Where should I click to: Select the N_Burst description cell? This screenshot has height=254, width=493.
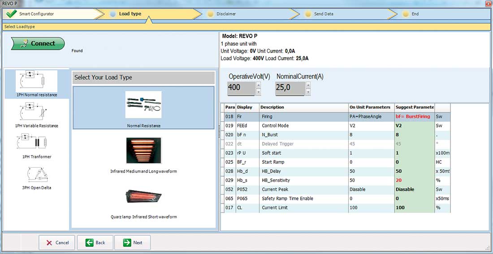coord(304,135)
